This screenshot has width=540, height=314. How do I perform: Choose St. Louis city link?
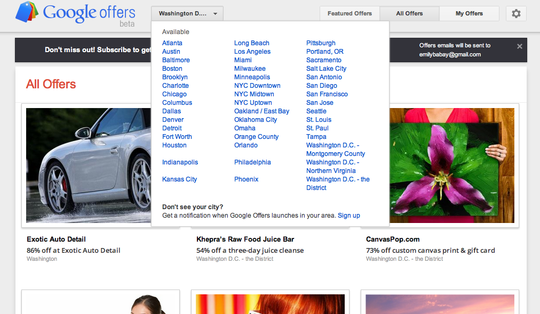pyautogui.click(x=319, y=120)
